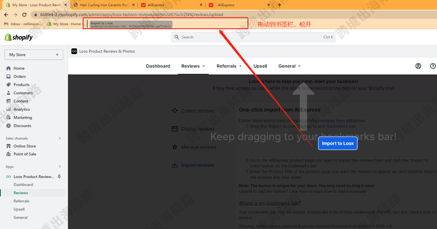Screen dimensions: 437x229
Task: Open the help question mark icon
Action: [x=433, y=66]
